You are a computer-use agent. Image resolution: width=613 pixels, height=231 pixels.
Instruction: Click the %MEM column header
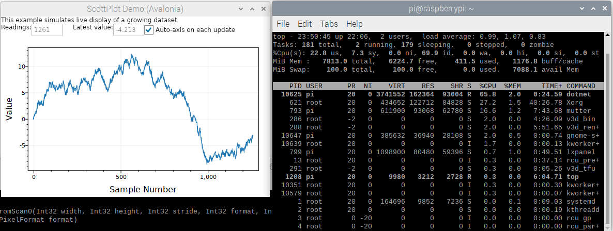513,86
